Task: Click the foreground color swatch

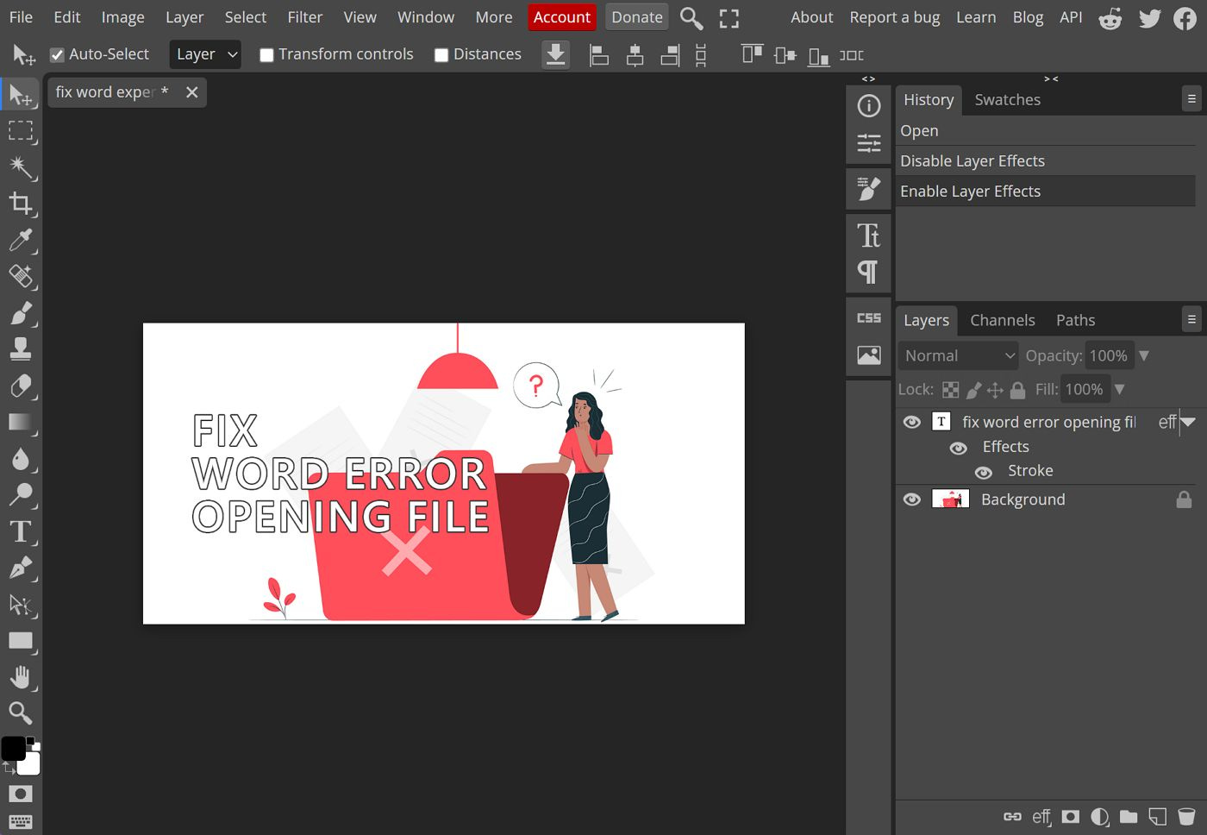Action: pos(15,750)
